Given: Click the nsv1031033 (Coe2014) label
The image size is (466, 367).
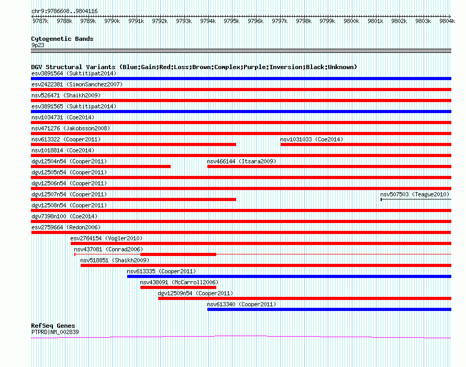Looking at the screenshot, I should [x=312, y=139].
